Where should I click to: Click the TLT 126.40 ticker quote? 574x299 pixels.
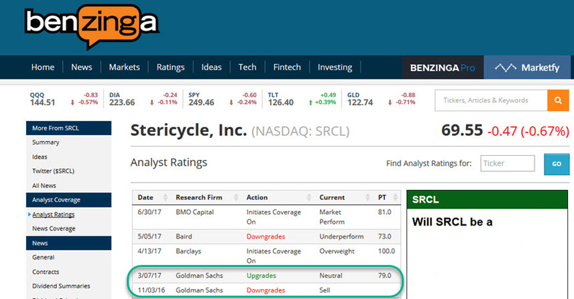[x=302, y=99]
